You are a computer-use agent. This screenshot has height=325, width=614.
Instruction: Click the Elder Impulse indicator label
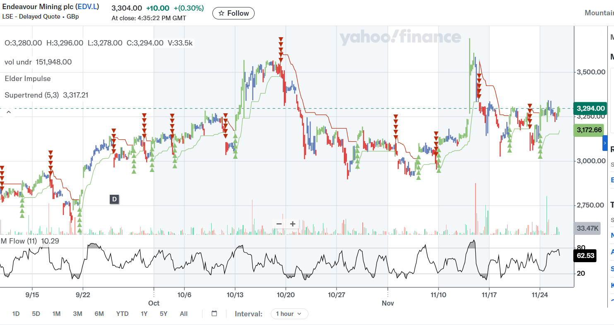click(27, 79)
